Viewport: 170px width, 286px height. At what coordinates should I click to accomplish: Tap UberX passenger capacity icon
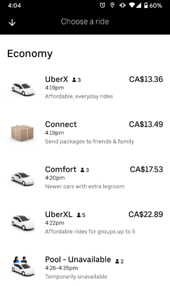pyautogui.click(x=77, y=80)
